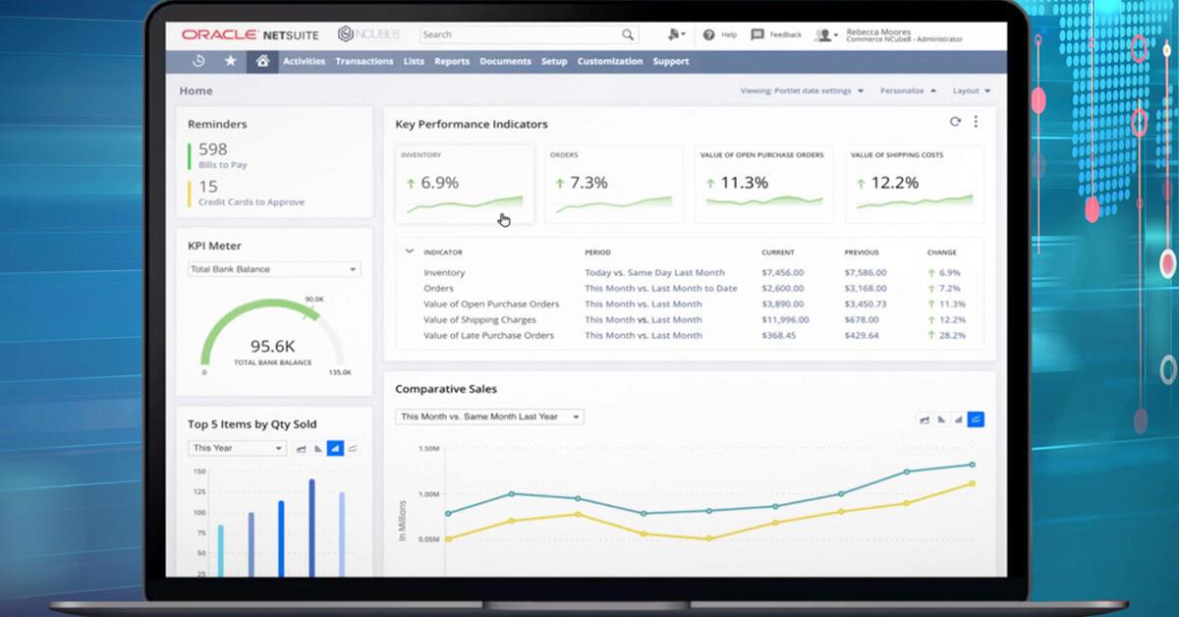Open the Total Bank Balance dropdown
Image resolution: width=1179 pixels, height=617 pixels.
[274, 269]
